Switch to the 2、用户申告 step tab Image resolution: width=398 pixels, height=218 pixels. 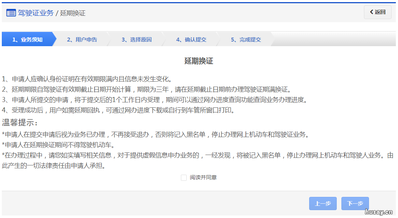[82, 39]
